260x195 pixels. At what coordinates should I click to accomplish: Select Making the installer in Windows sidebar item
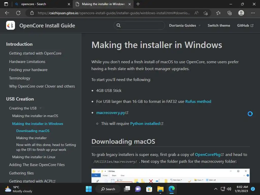click(x=38, y=124)
